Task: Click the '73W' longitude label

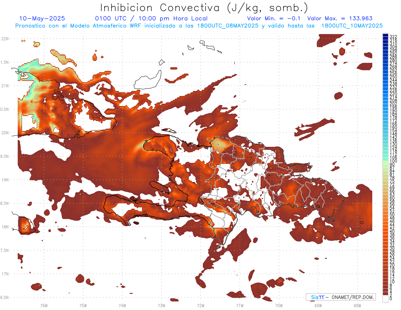Action: [161, 305]
